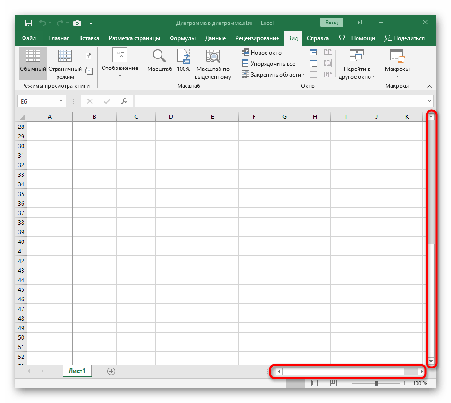Screen dimensions: 451x403
Task: Open the Рецензирование tab
Action: click(x=257, y=38)
